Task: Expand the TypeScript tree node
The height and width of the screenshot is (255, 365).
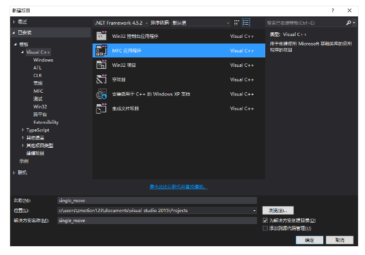Action: [x=23, y=130]
